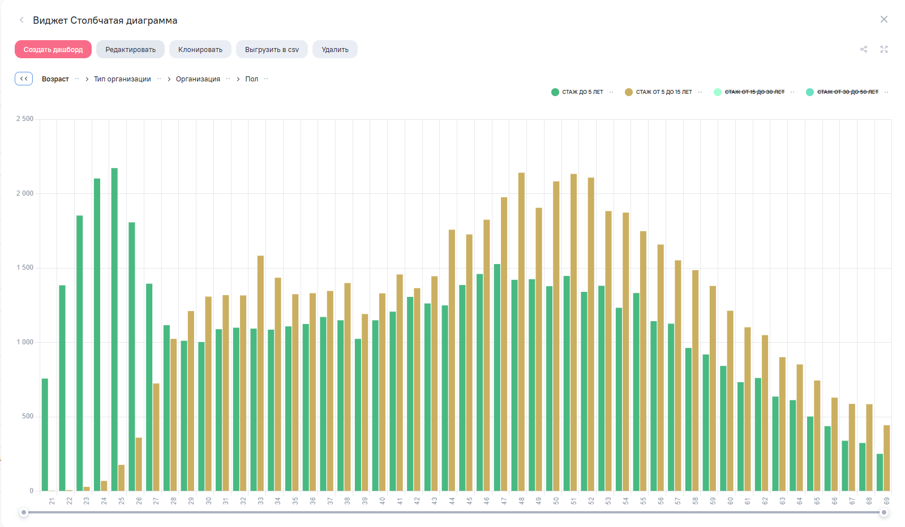
Task: Click the Выгрузить в csv button
Action: coord(272,50)
